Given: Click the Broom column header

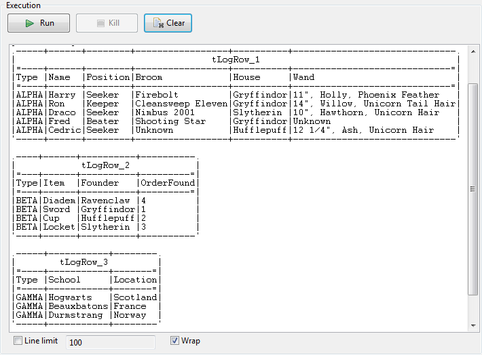Looking at the screenshot, I should point(149,77).
